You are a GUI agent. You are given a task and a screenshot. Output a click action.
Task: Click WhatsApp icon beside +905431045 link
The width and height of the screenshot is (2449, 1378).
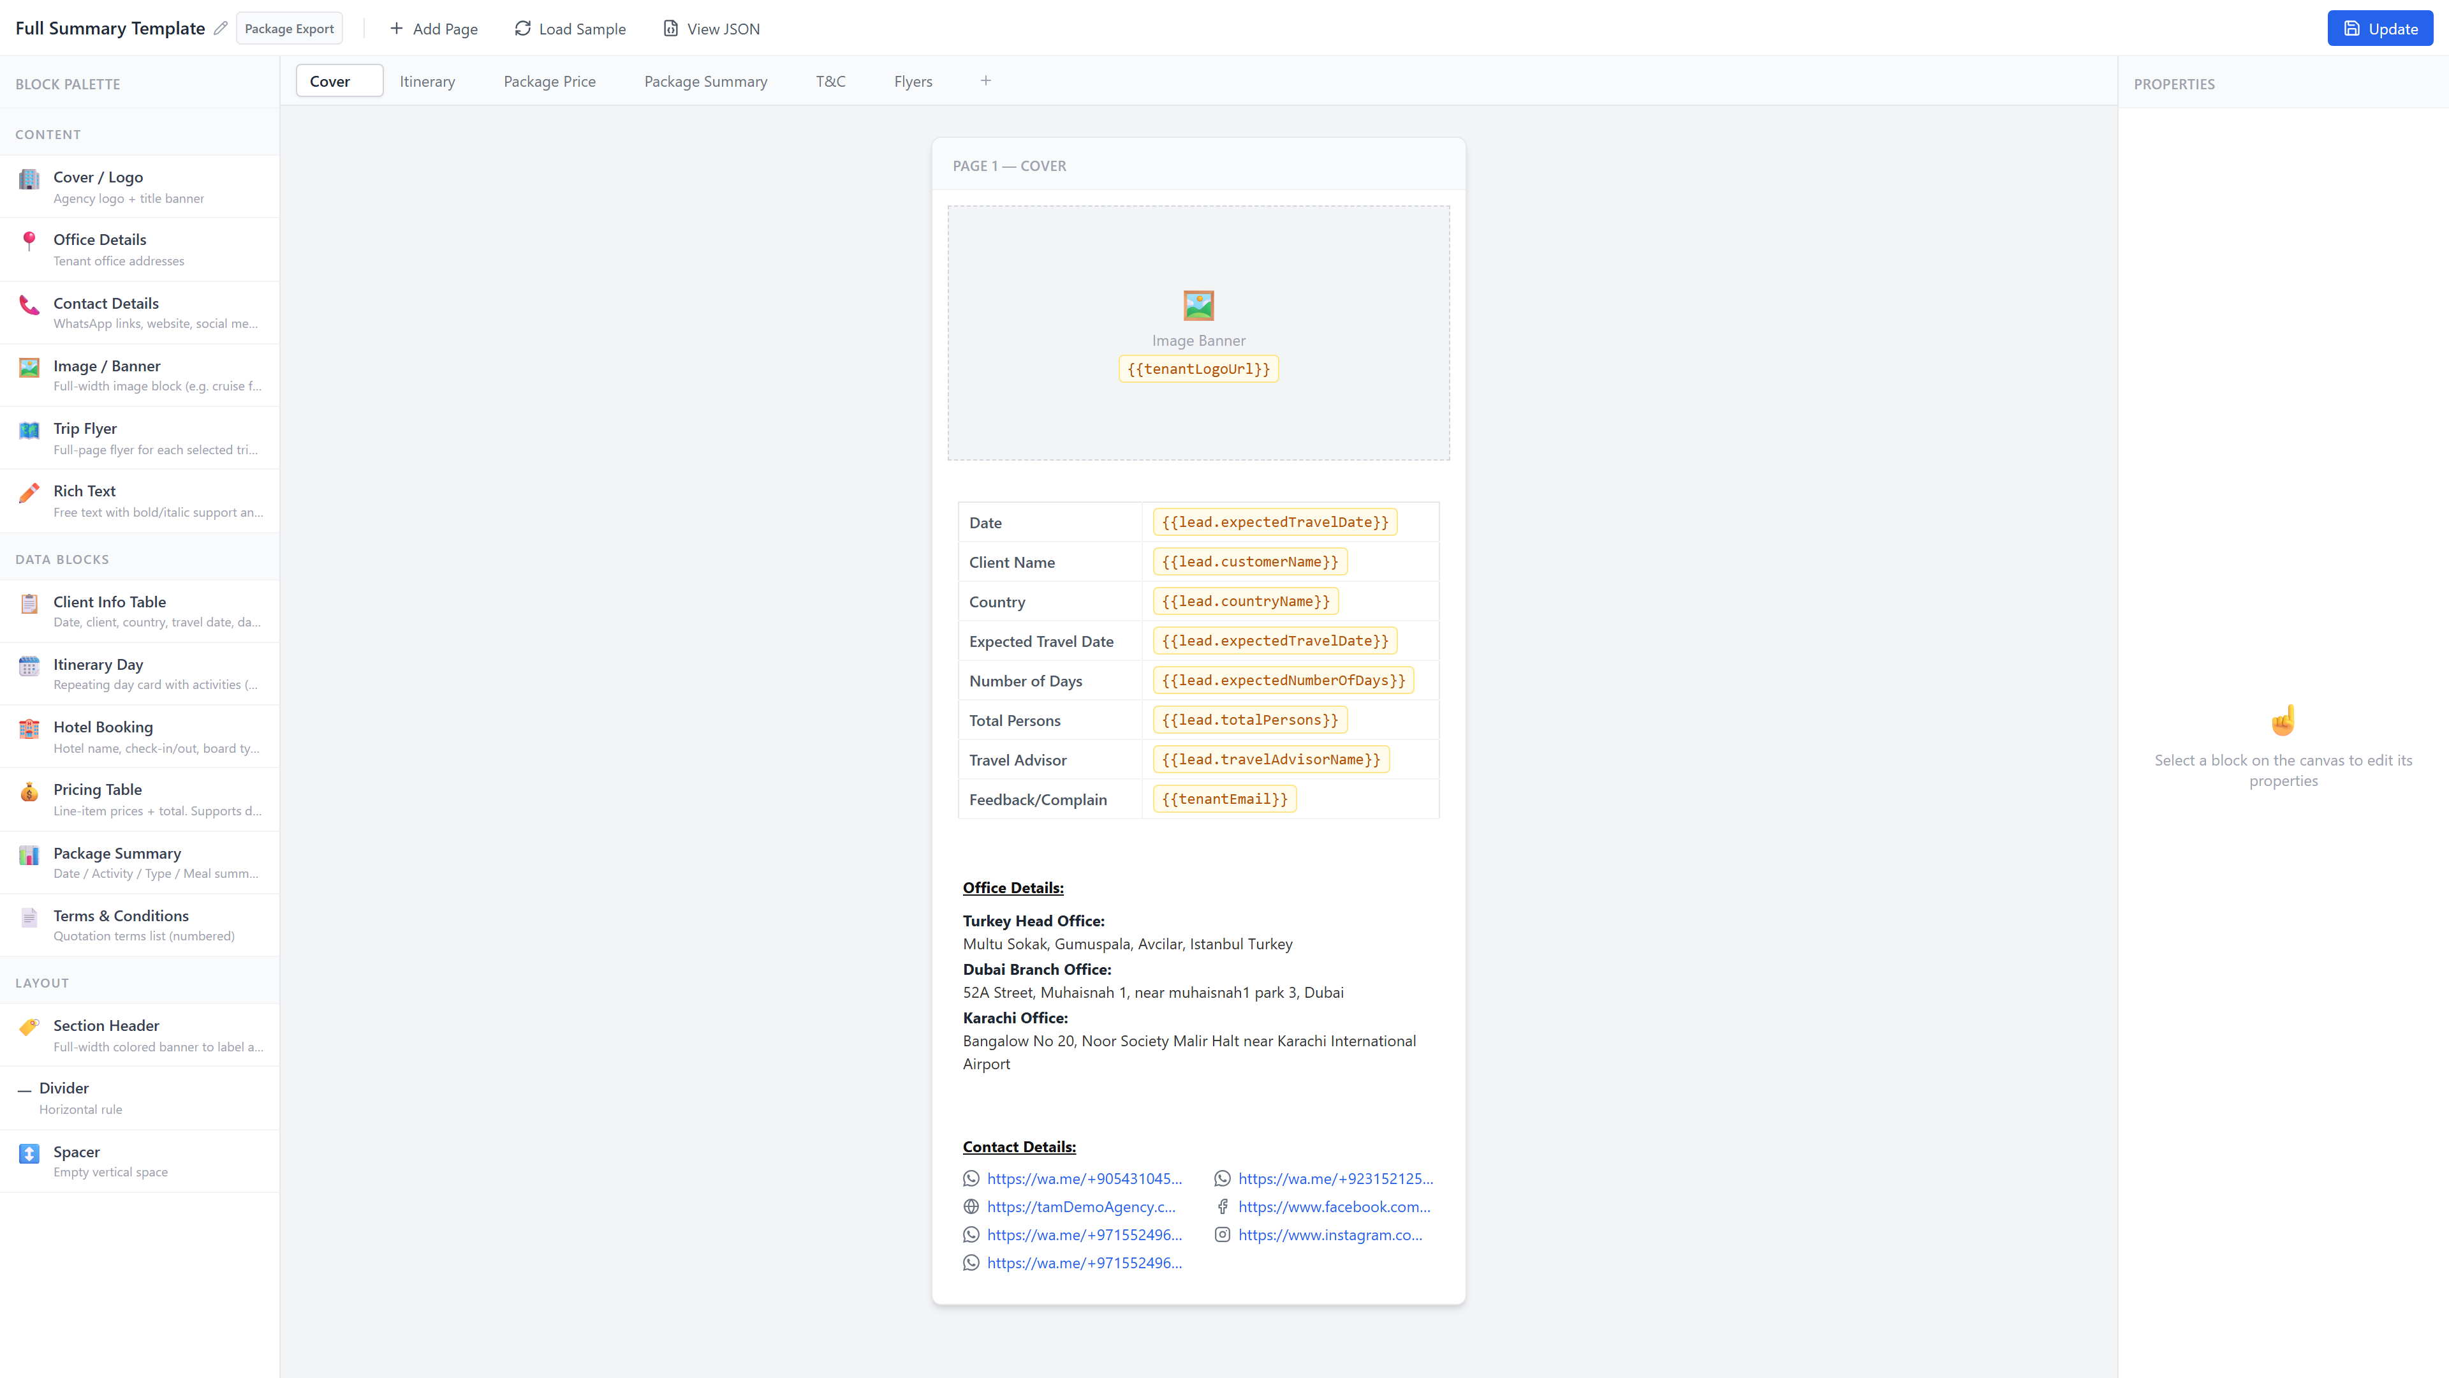(x=971, y=1178)
